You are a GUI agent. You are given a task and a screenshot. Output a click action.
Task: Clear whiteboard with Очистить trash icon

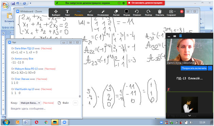[x=160, y=13]
